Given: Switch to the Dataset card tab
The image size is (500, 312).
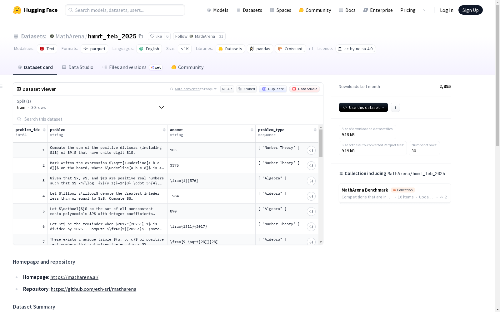Looking at the screenshot, I should point(35,67).
